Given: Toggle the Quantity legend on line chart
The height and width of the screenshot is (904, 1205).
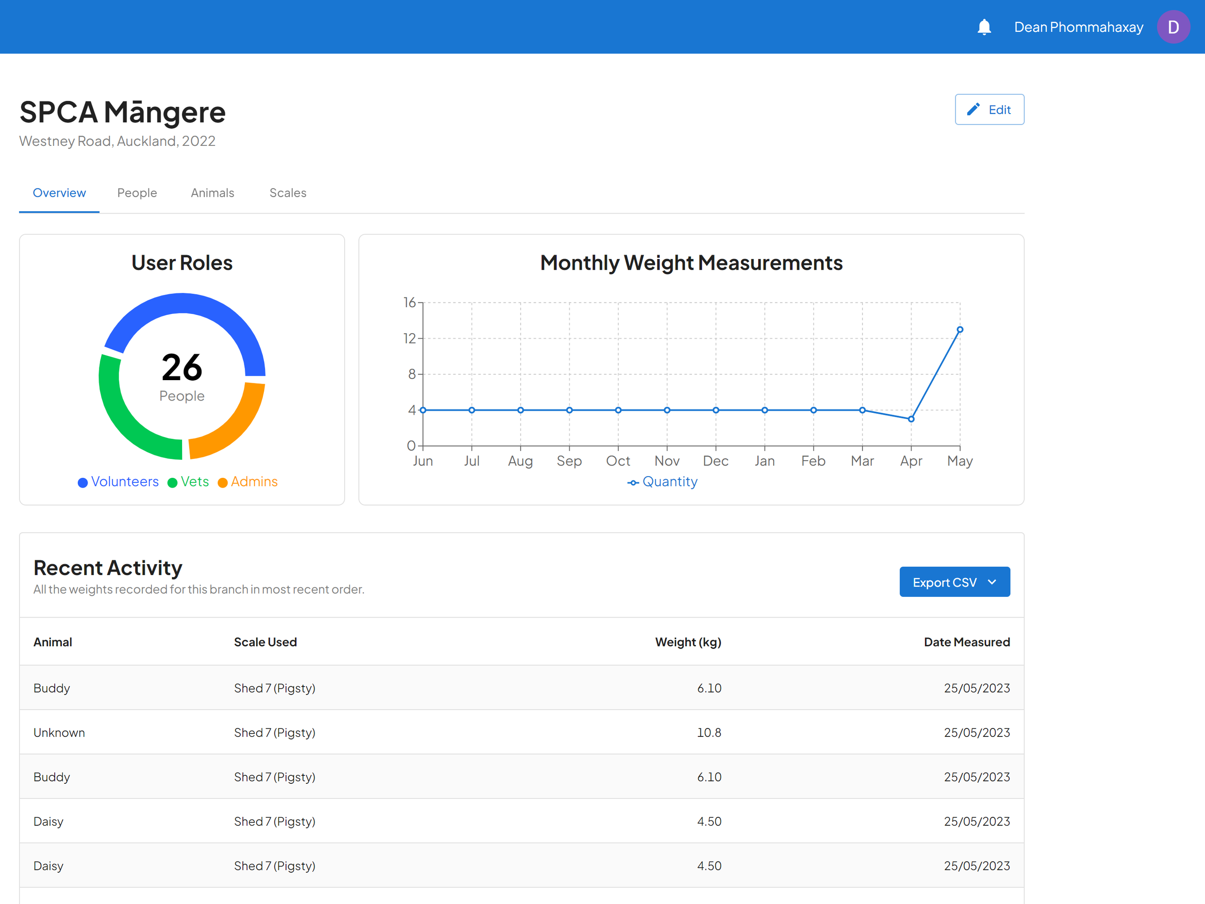Looking at the screenshot, I should pos(662,482).
